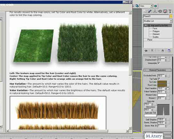Image resolution: width=174 pixels, height=139 pixels.
Task: Click the Hue Variation value field
Action: click(x=161, y=88)
